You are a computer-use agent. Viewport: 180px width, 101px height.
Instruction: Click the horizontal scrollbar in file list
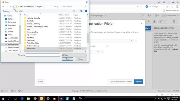coord(49,51)
